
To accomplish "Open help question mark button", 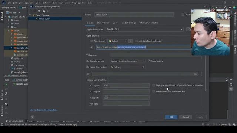I will (x=32, y=117).
